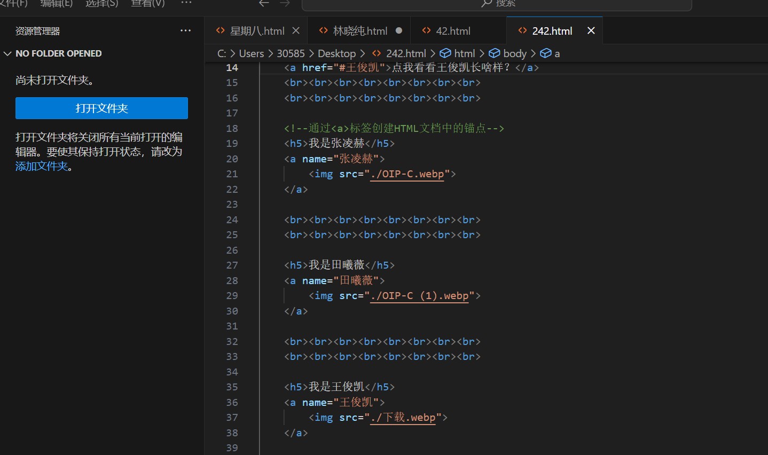Click breadcrumb segment 30585

click(x=291, y=53)
